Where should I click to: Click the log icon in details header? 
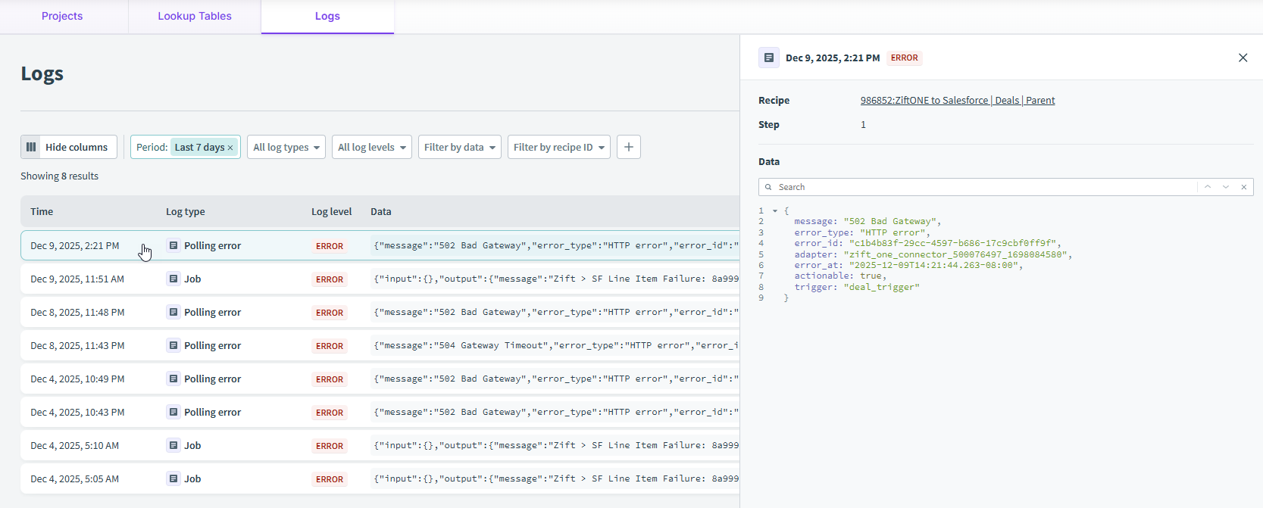(769, 58)
